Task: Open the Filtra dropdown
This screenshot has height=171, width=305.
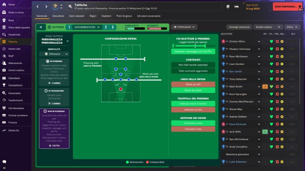Action: point(292,27)
